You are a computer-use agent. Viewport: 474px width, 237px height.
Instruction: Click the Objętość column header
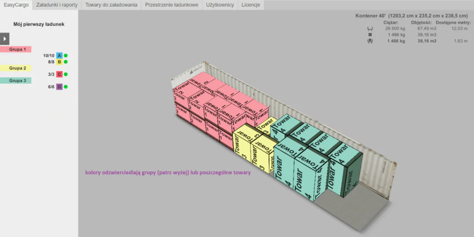click(x=420, y=23)
